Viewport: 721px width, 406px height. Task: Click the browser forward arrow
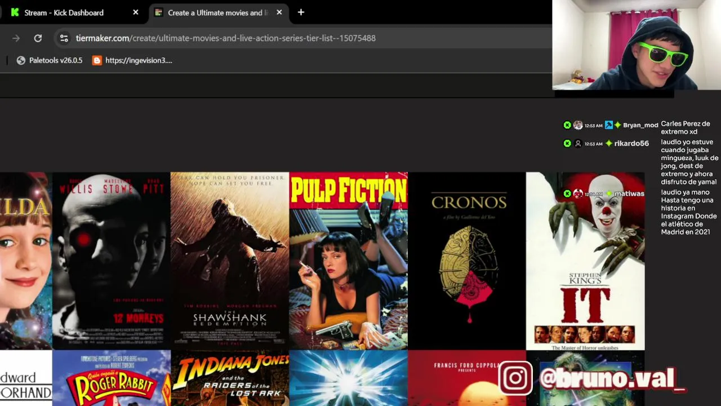pos(16,38)
